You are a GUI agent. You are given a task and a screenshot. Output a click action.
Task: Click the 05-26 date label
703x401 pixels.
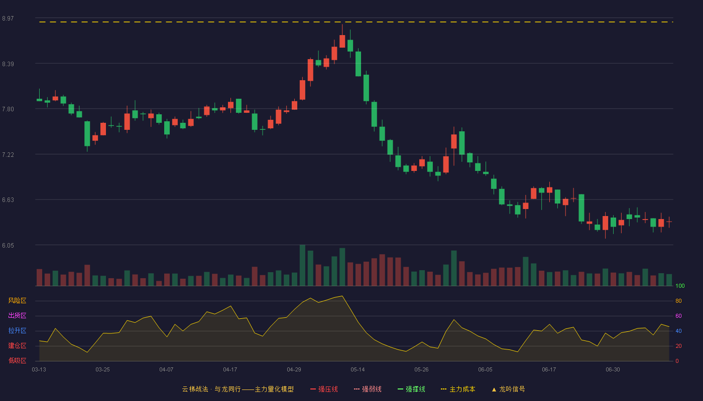pyautogui.click(x=421, y=369)
